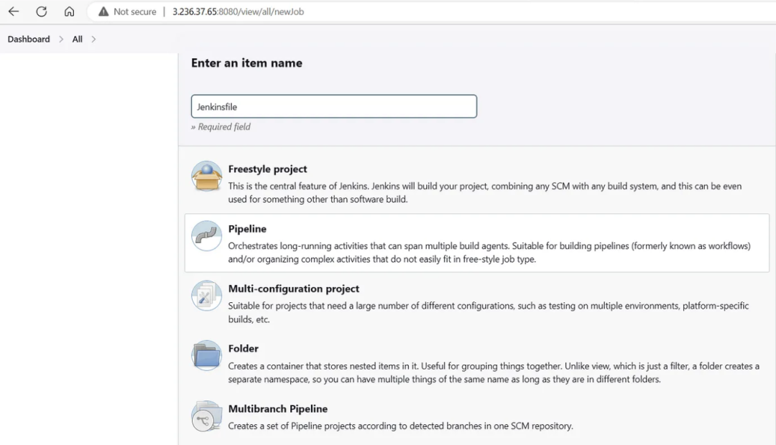Click the browser back arrow
This screenshot has height=445, width=776.
(14, 11)
